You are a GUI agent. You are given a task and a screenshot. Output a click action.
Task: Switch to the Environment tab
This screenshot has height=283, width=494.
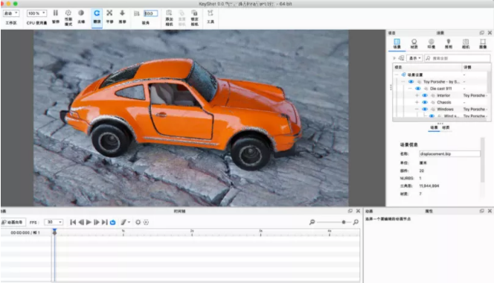click(432, 43)
